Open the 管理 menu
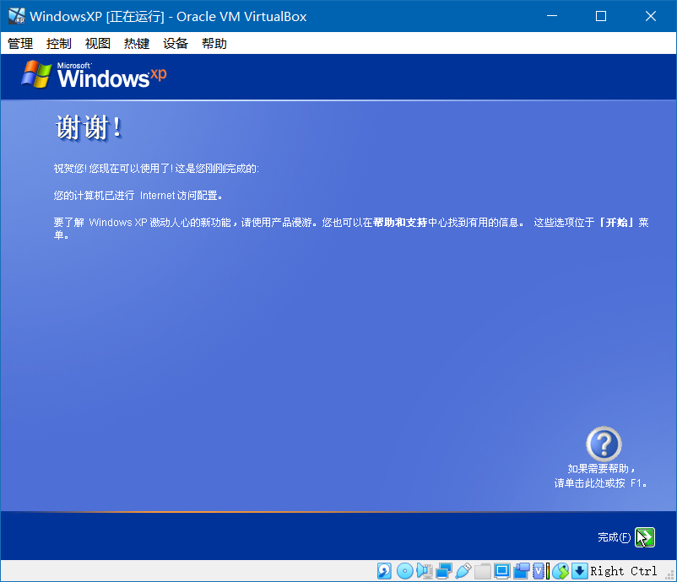The width and height of the screenshot is (677, 582). (20, 43)
